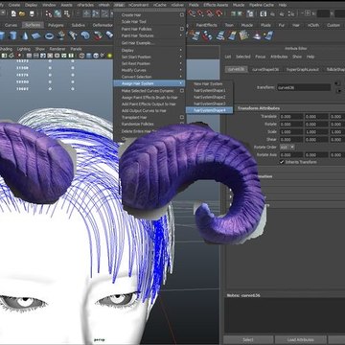Click Add Output Curves to Hair
345x345 pixels.
(144, 111)
